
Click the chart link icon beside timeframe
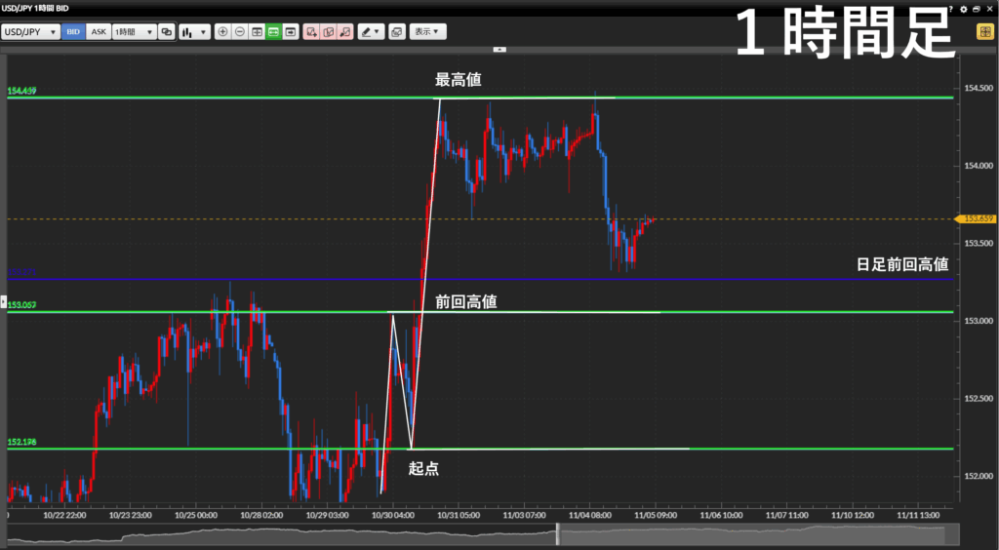click(166, 31)
